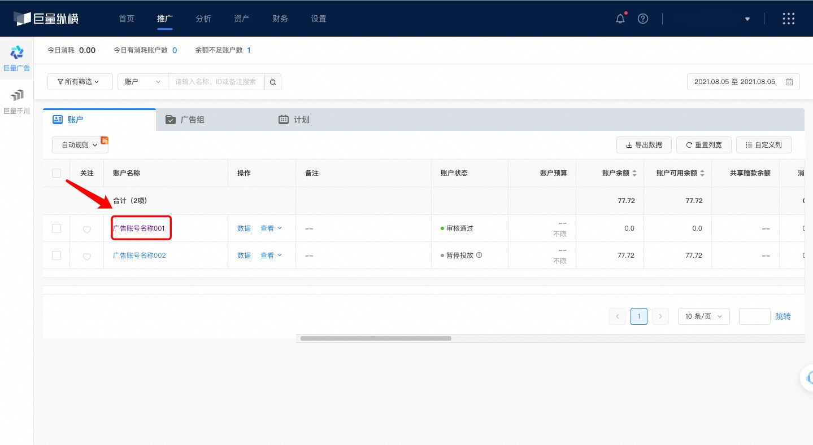Click the 重置列宽 button
The image size is (813, 445).
point(703,144)
